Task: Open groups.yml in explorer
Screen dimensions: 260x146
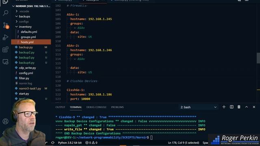Action: pos(31,37)
